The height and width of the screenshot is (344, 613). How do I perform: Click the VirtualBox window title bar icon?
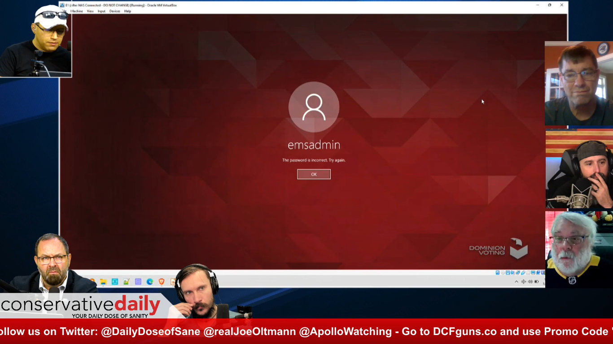(x=62, y=5)
